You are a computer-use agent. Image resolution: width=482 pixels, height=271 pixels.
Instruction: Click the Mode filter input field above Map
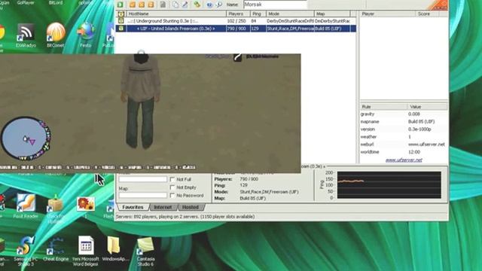pos(143,179)
